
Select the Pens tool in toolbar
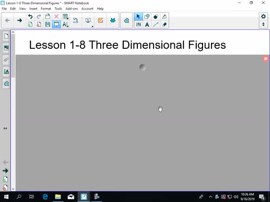tap(138, 24)
